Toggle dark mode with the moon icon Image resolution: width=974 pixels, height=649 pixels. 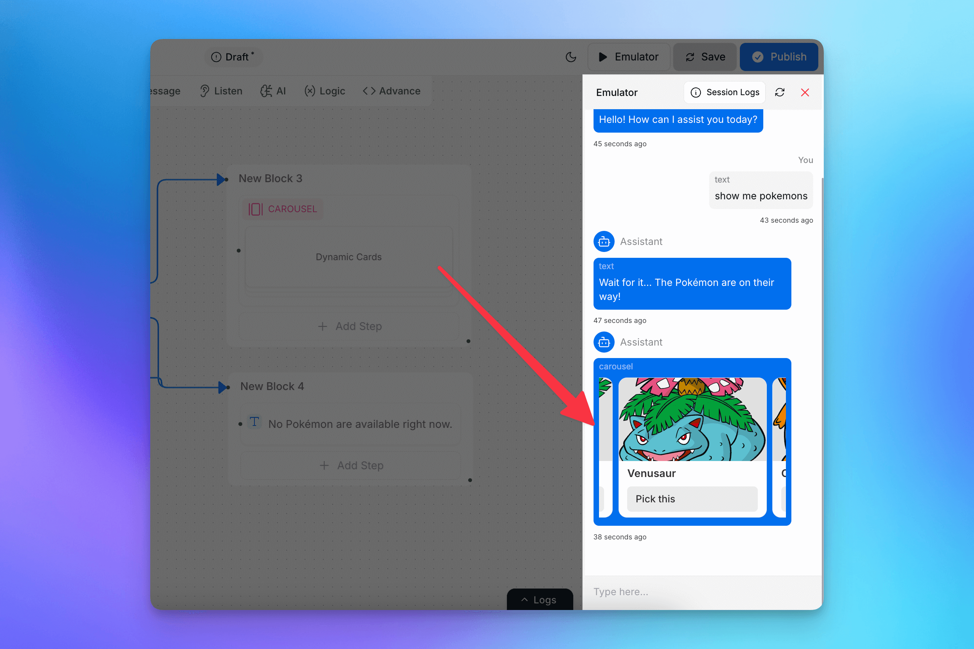(x=571, y=57)
